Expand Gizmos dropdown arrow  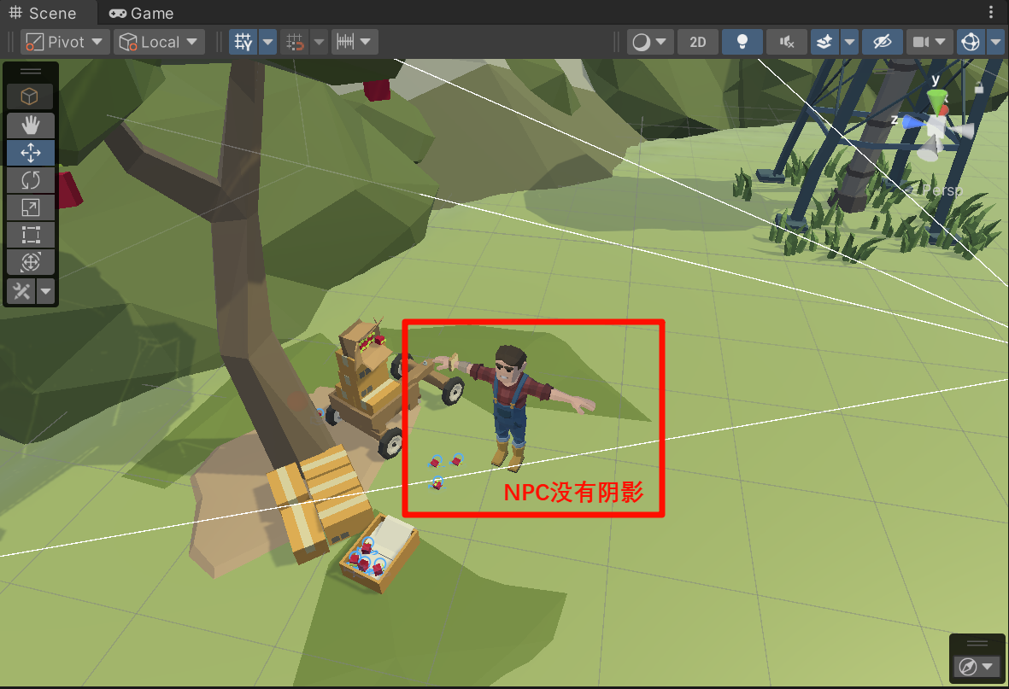[x=995, y=42]
